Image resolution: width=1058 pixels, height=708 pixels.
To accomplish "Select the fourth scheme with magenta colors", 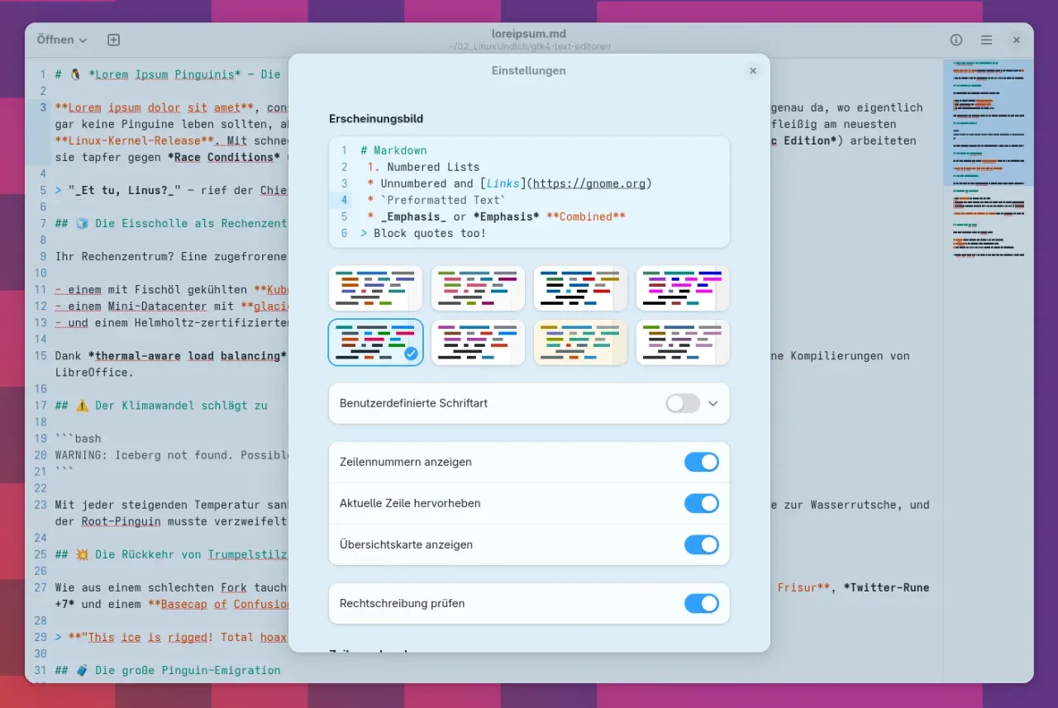I will [683, 287].
